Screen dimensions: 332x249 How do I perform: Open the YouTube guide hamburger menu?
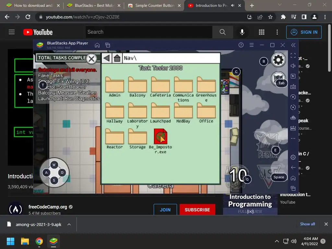[x=12, y=32]
